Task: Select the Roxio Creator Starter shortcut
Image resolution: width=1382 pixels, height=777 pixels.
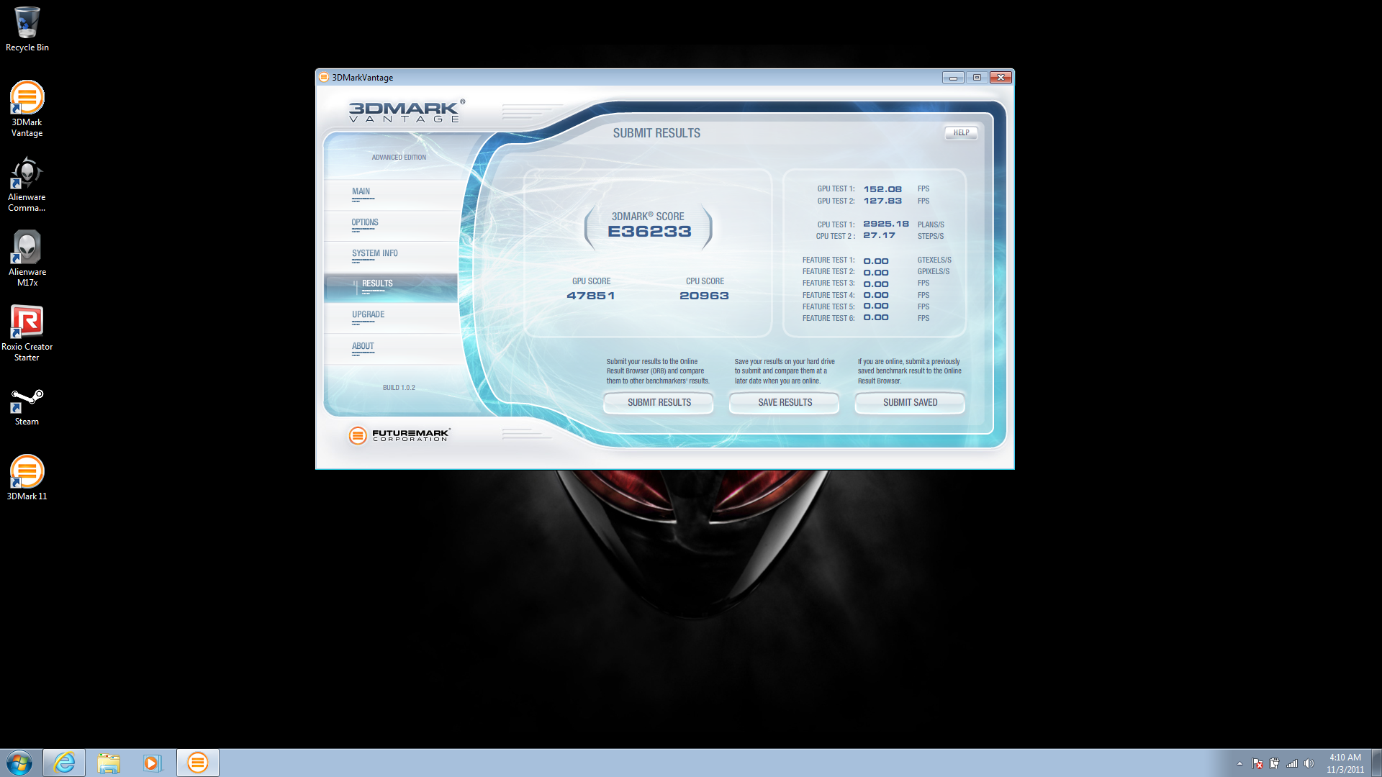Action: [x=27, y=333]
